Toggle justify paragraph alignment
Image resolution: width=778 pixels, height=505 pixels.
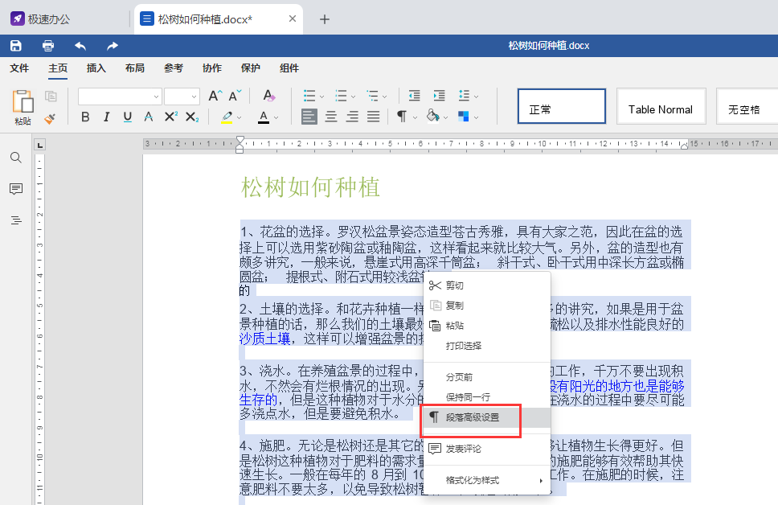pyautogui.click(x=374, y=117)
